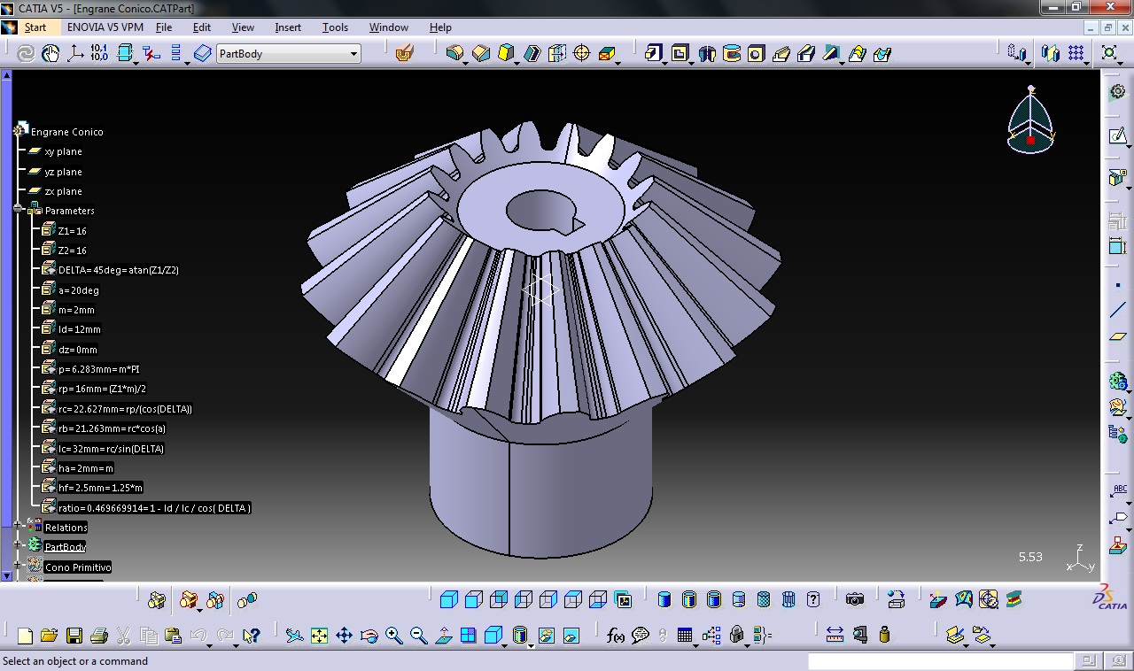The height and width of the screenshot is (671, 1134).
Task: Click the specification tree vertical scrollbar
Action: [x=7, y=326]
